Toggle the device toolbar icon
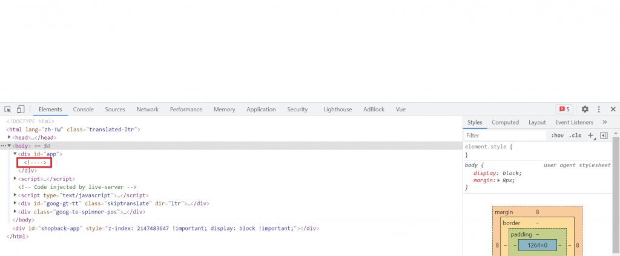The height and width of the screenshot is (256, 620). (x=21, y=110)
